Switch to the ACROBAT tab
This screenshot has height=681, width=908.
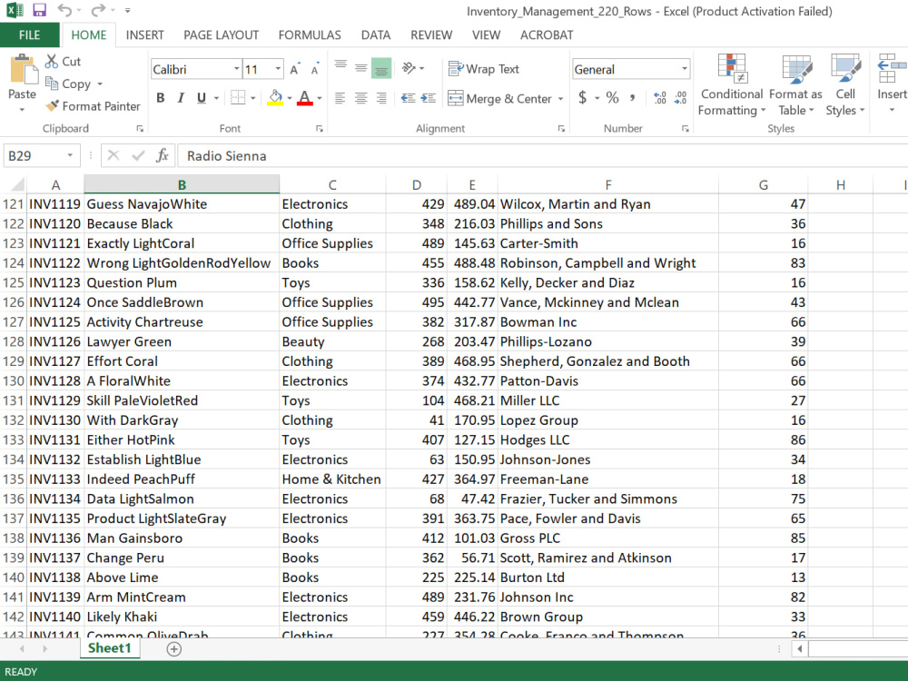tap(547, 35)
